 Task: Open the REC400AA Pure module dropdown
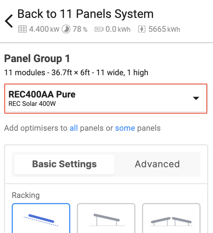106,99
